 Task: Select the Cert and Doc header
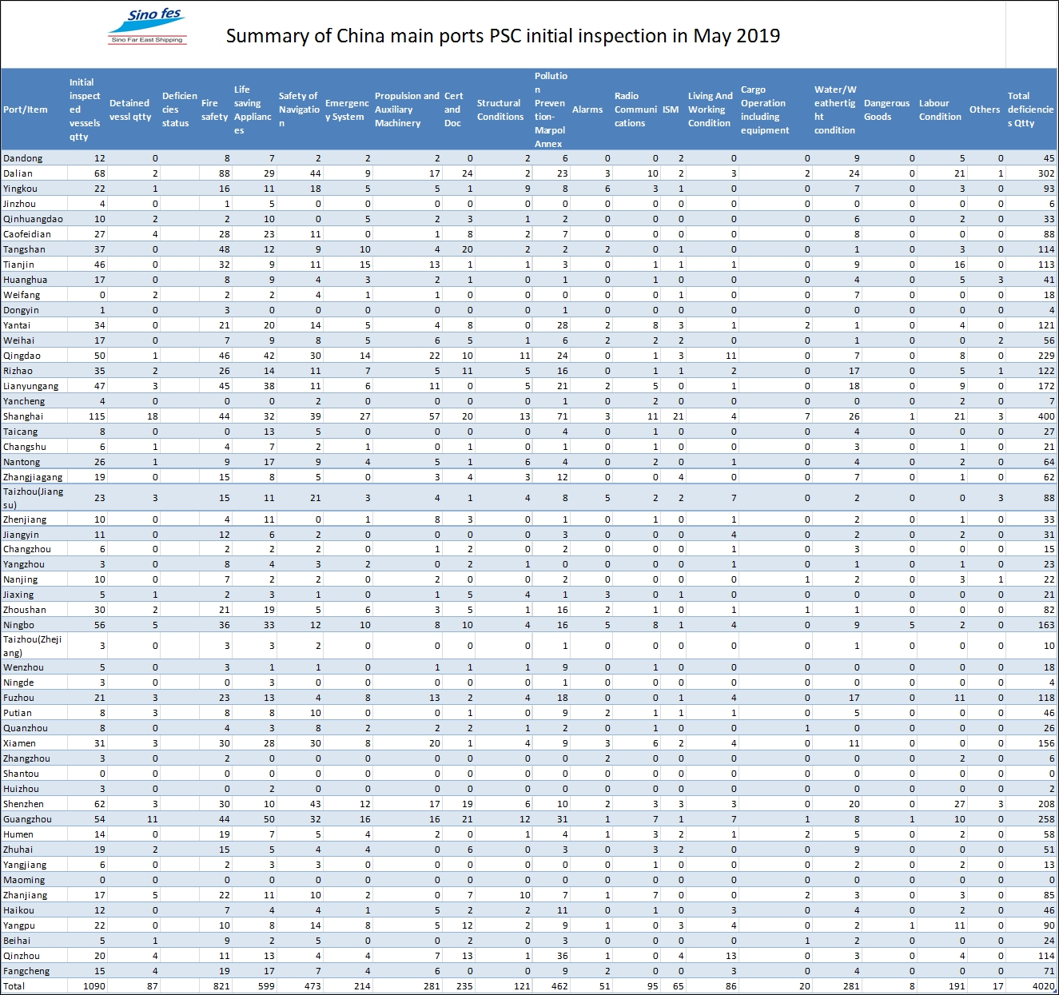(x=453, y=109)
